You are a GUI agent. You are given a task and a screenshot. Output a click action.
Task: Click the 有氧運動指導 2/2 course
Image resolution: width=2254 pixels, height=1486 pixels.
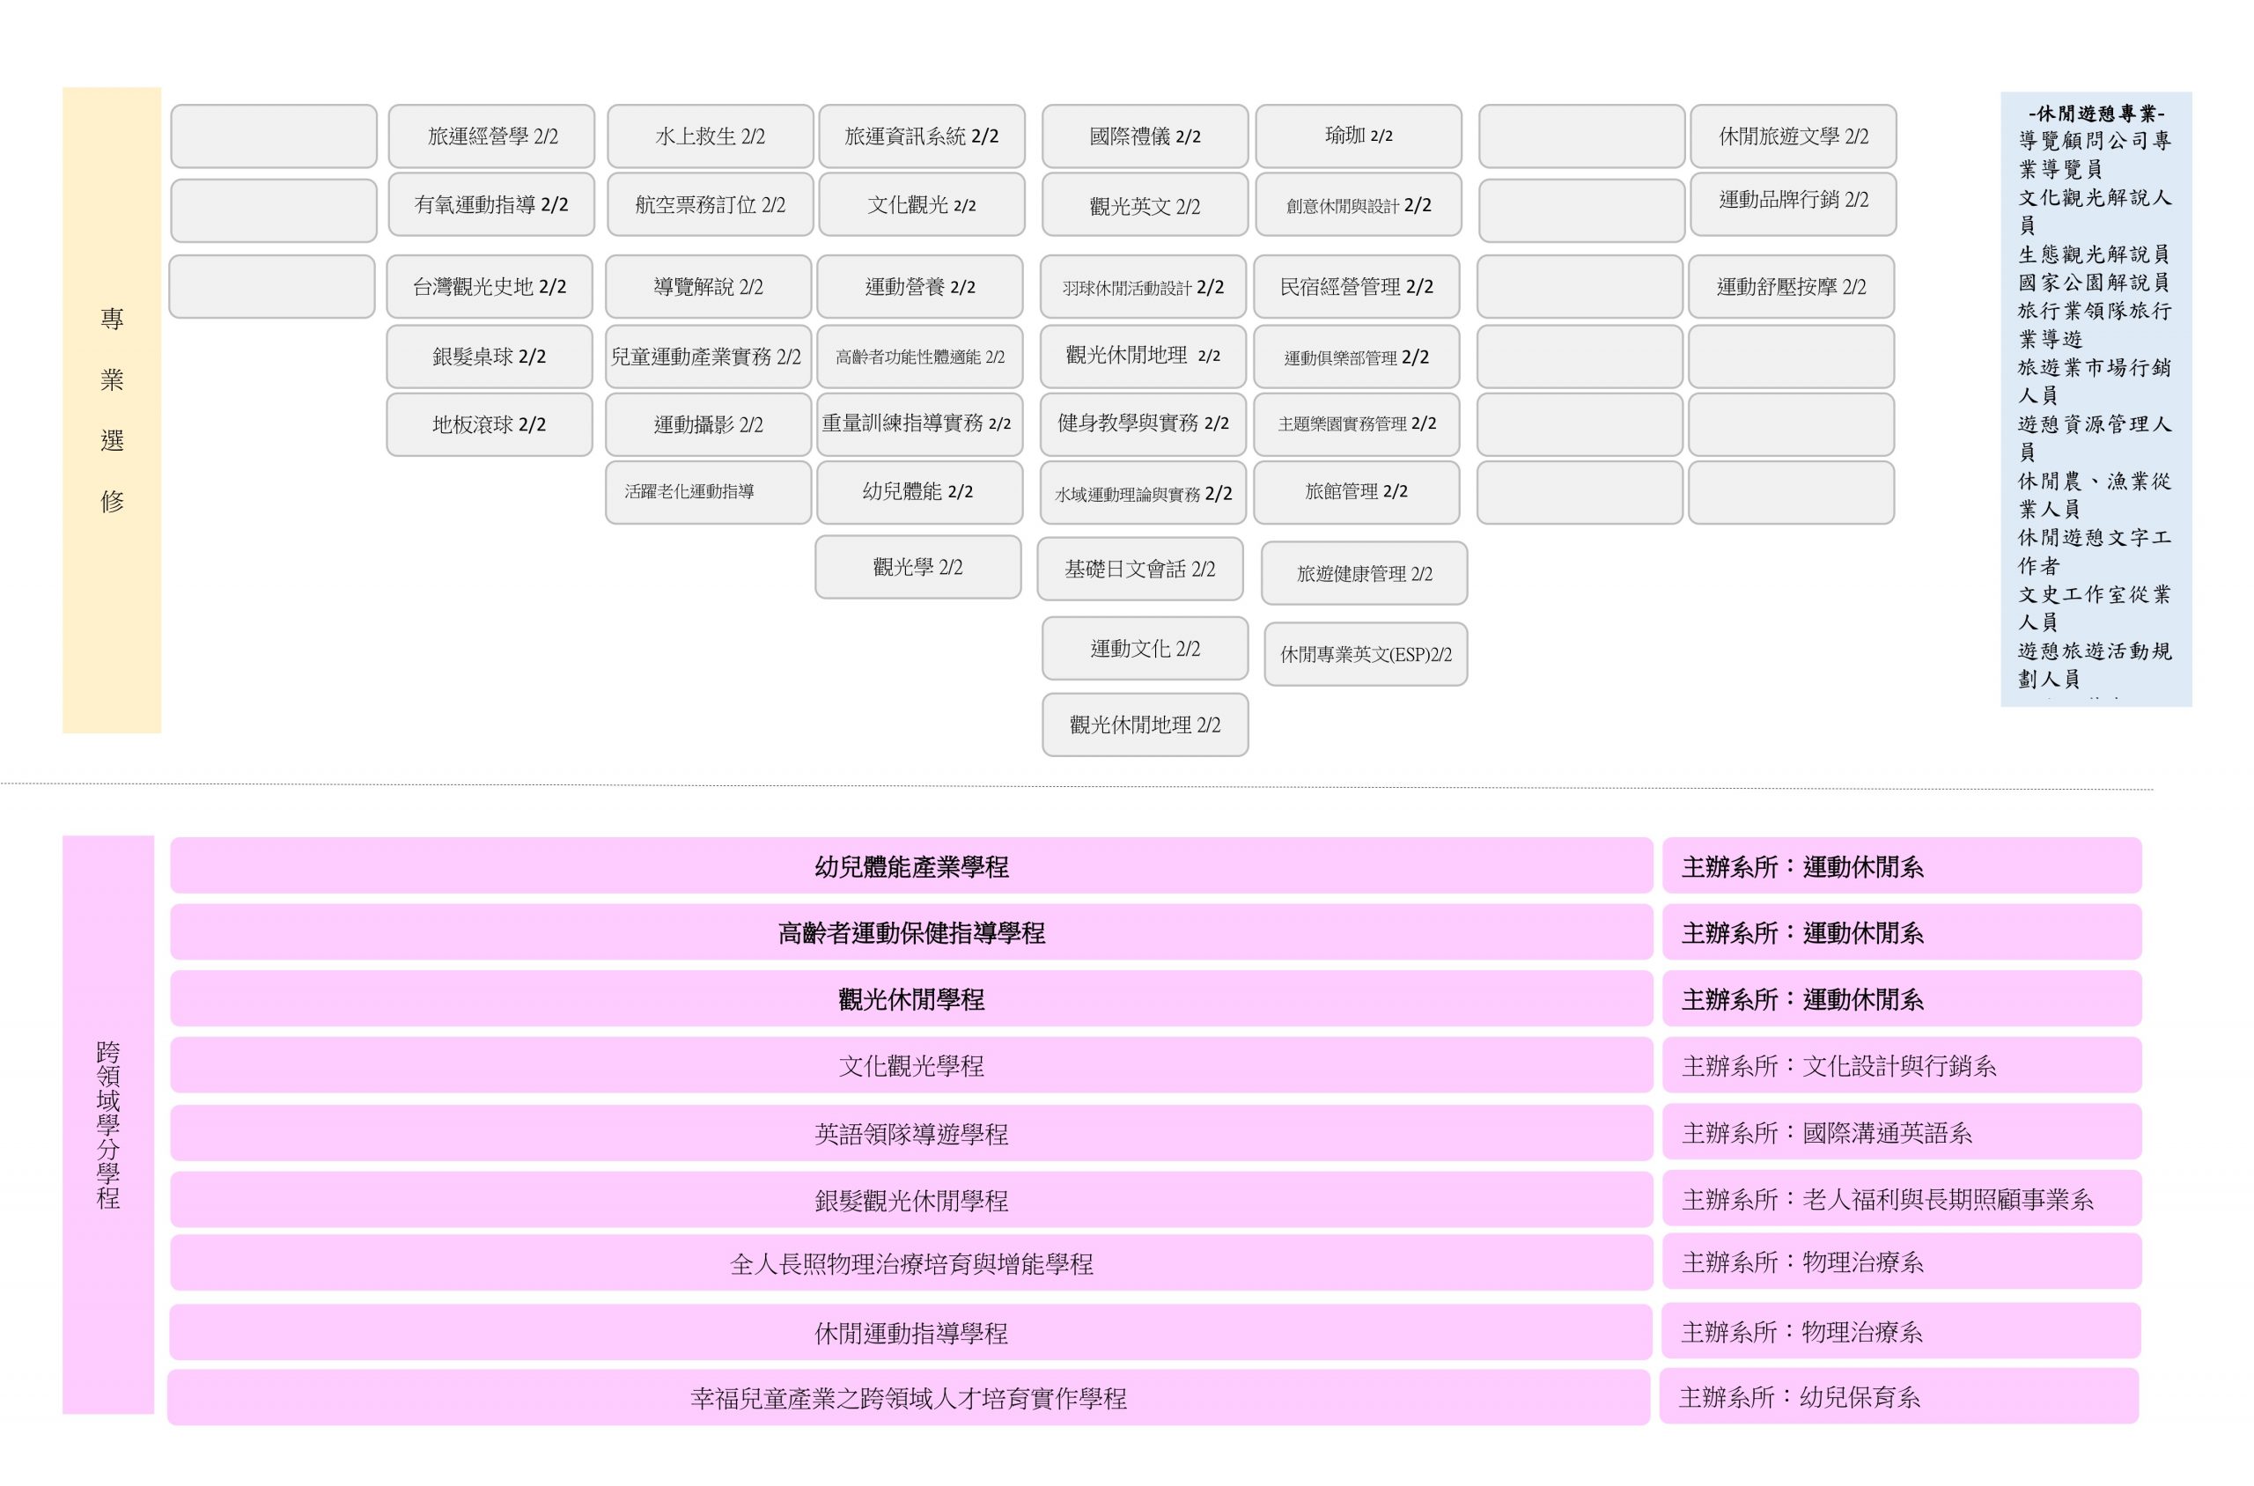[x=492, y=203]
